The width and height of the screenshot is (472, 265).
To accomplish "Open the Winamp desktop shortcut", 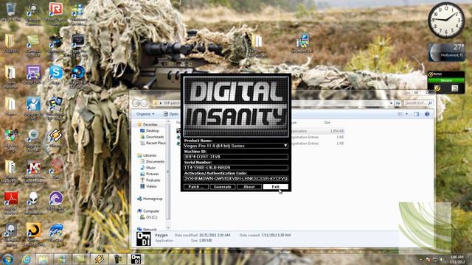I will [56, 138].
